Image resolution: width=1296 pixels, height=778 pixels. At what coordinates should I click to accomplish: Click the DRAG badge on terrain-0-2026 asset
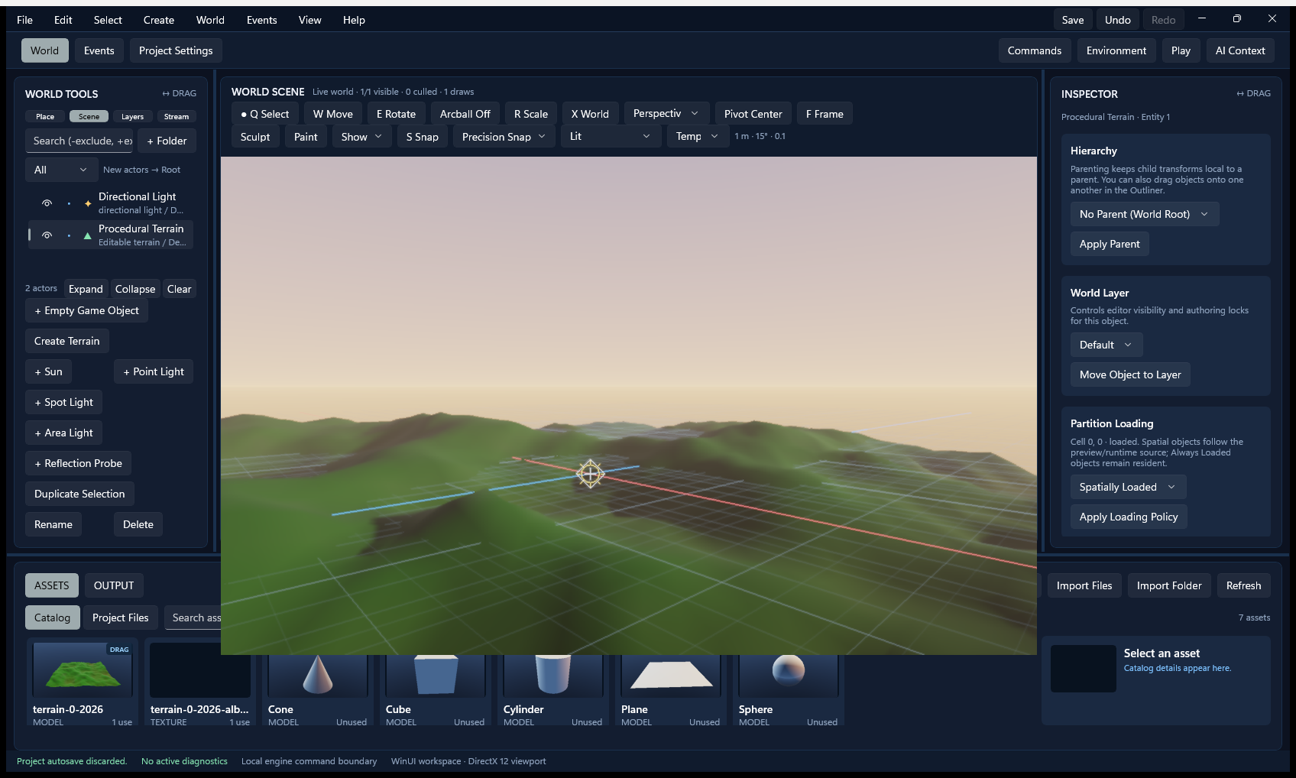[x=119, y=650]
